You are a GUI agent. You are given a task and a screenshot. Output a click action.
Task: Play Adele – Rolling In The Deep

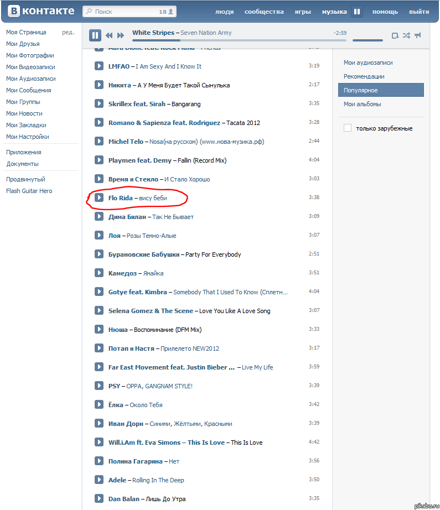click(99, 480)
